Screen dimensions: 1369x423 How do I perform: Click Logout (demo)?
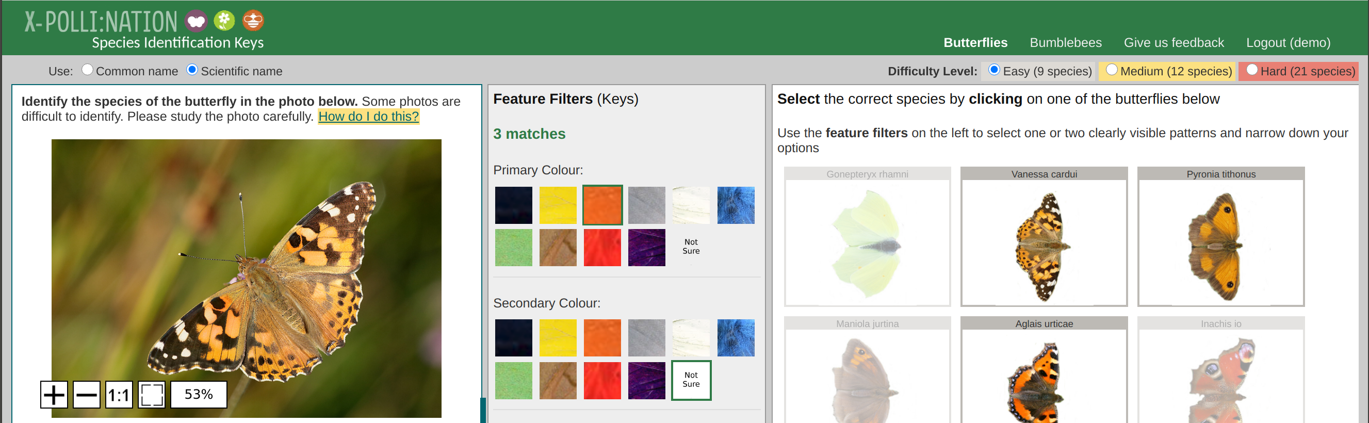tap(1288, 42)
